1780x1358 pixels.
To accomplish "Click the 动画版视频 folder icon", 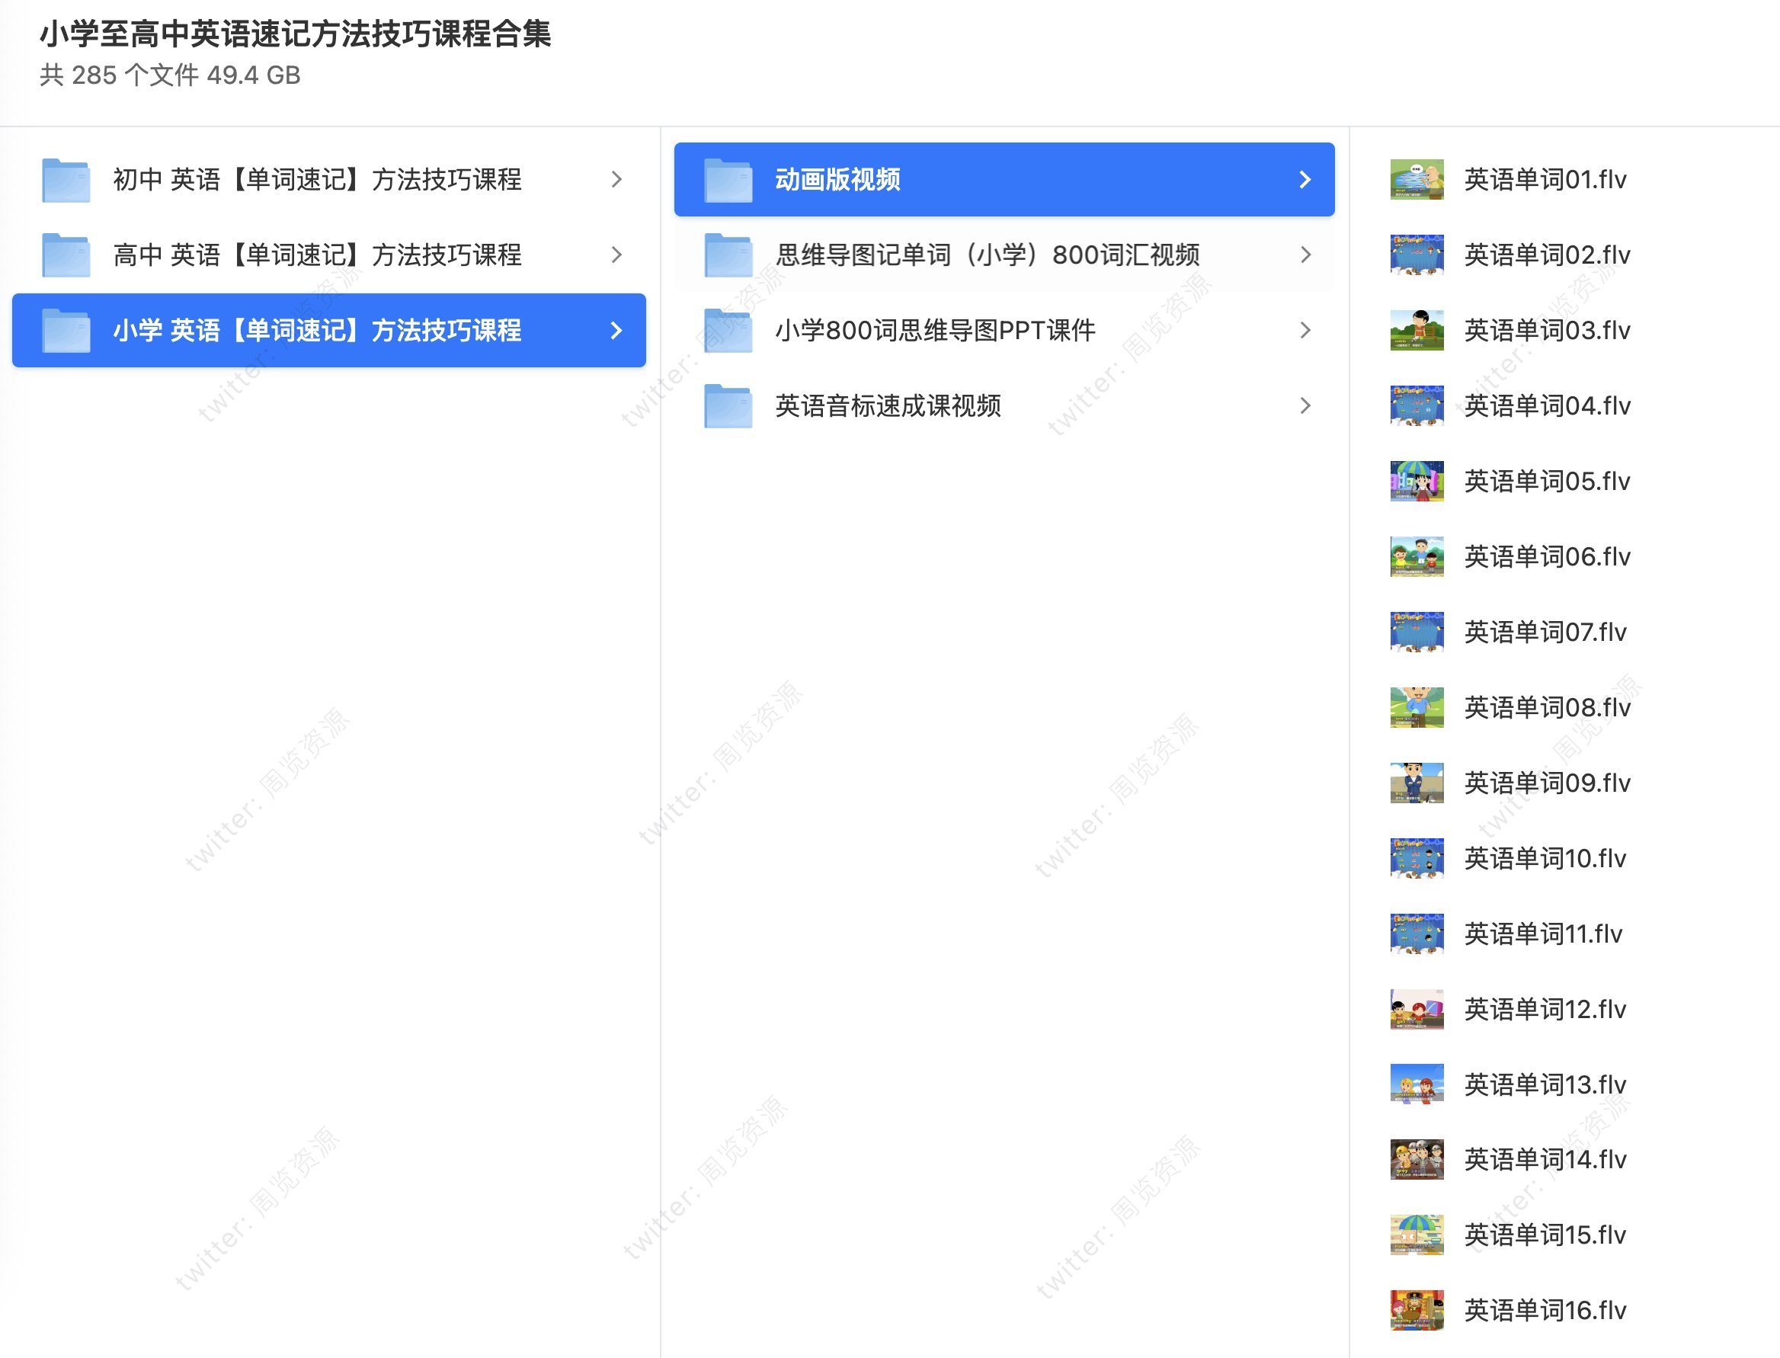I will (728, 179).
